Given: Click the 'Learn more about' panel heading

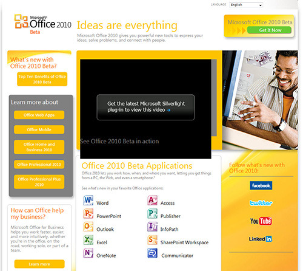Looking at the screenshot, I should [x=35, y=102].
